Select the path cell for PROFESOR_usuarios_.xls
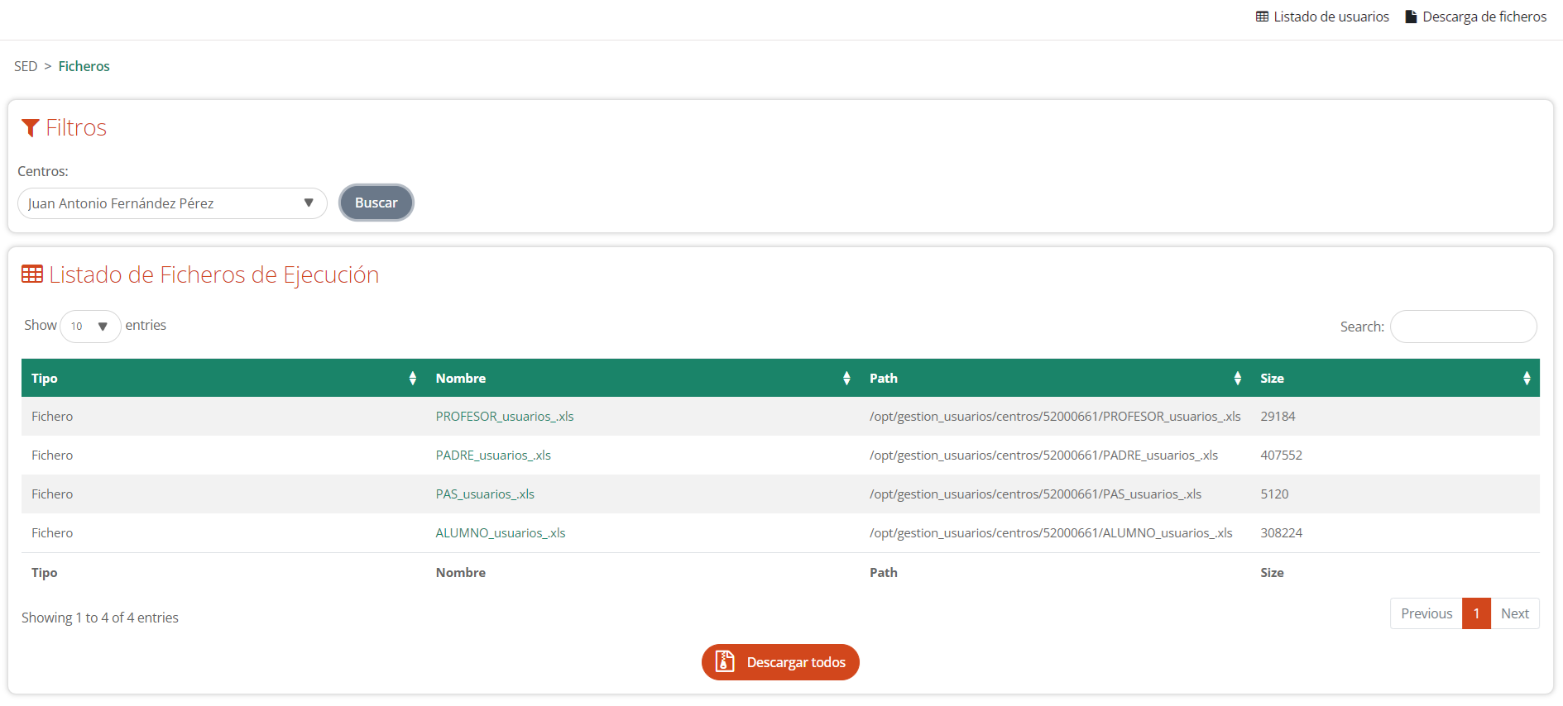1563x706 pixels. tap(1055, 417)
